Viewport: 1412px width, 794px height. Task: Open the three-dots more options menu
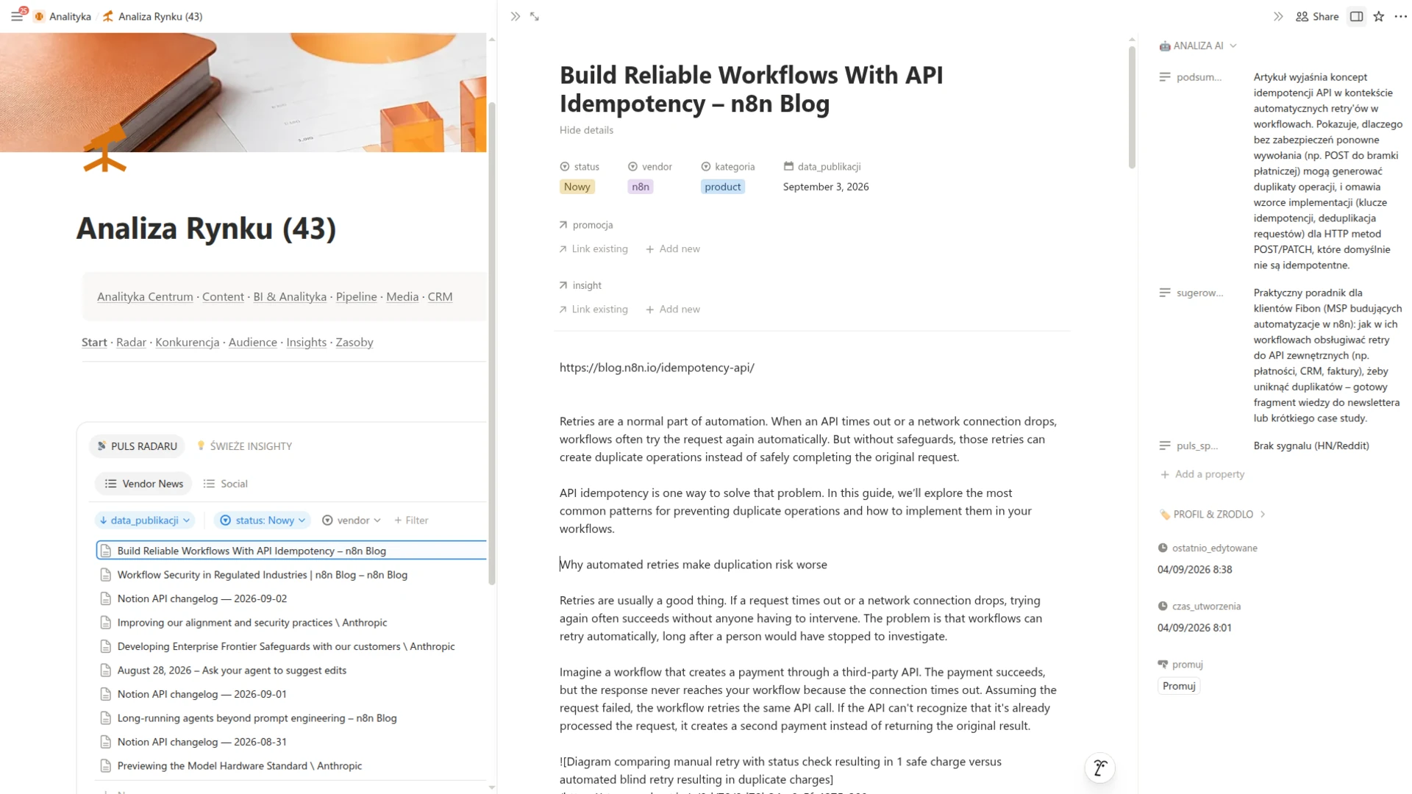click(1400, 16)
